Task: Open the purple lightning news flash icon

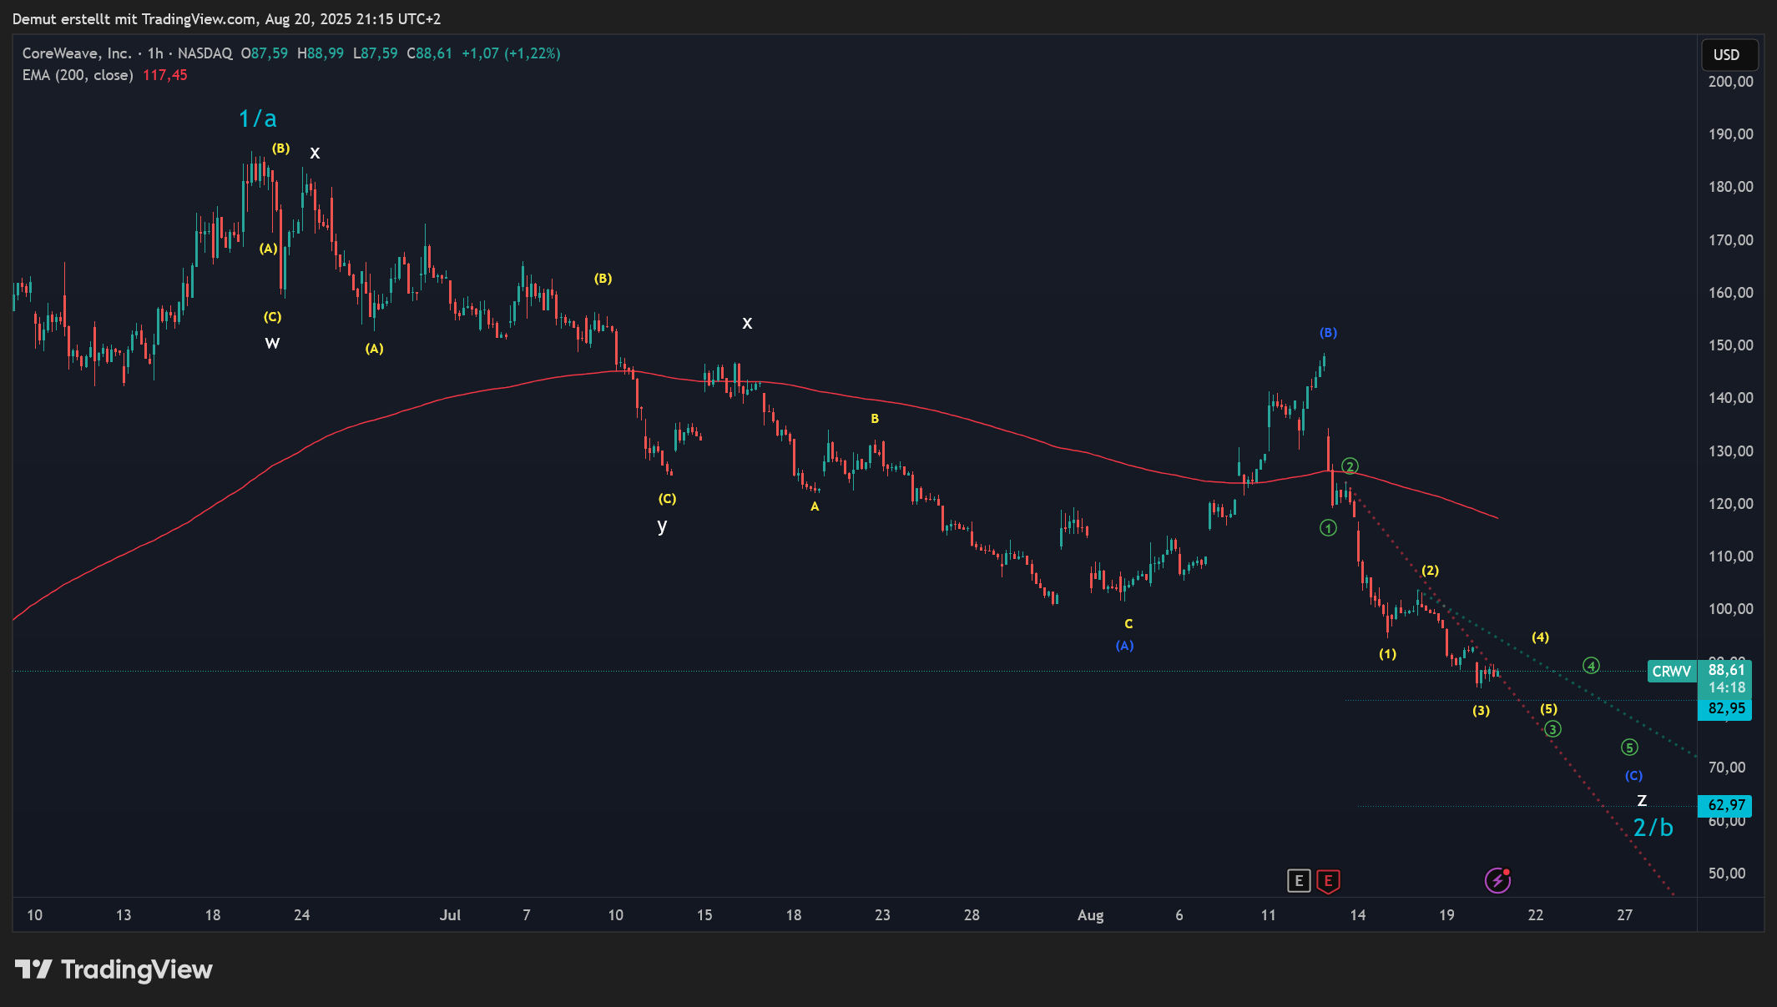Action: point(1497,880)
